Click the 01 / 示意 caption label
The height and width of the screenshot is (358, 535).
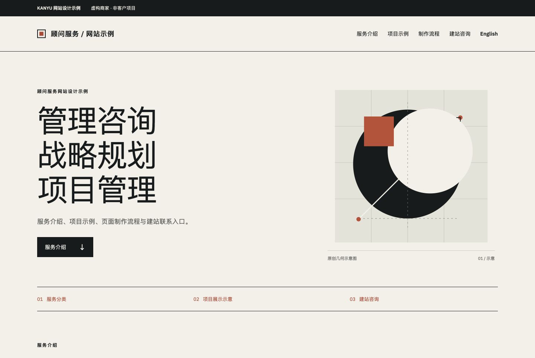pos(486,259)
